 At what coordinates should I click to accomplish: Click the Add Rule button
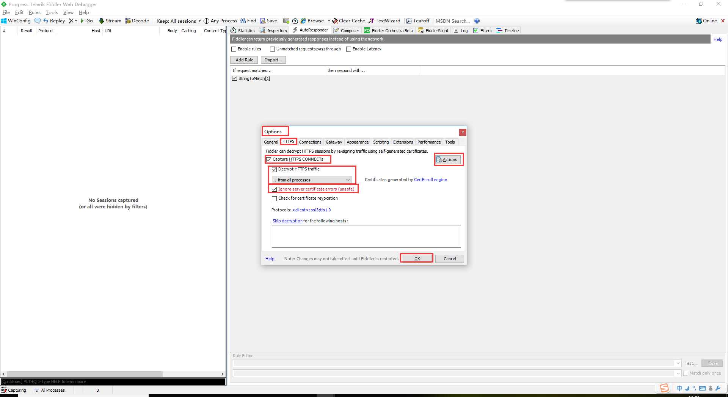244,60
